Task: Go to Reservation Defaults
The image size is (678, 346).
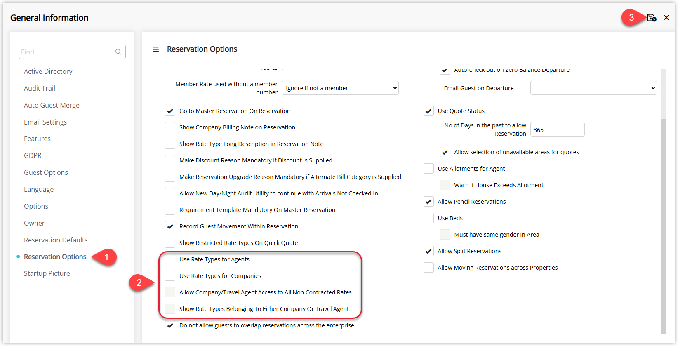Action: [x=56, y=240]
